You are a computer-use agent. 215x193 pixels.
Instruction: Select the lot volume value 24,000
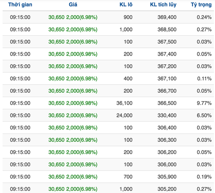click(x=124, y=116)
